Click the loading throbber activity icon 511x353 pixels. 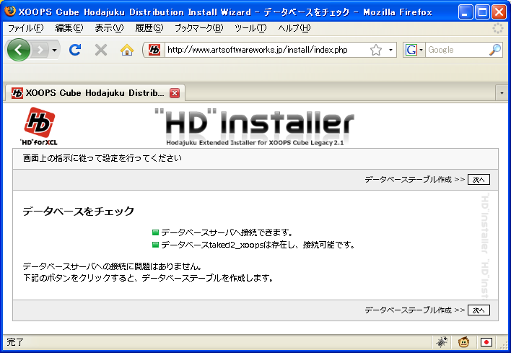click(497, 28)
